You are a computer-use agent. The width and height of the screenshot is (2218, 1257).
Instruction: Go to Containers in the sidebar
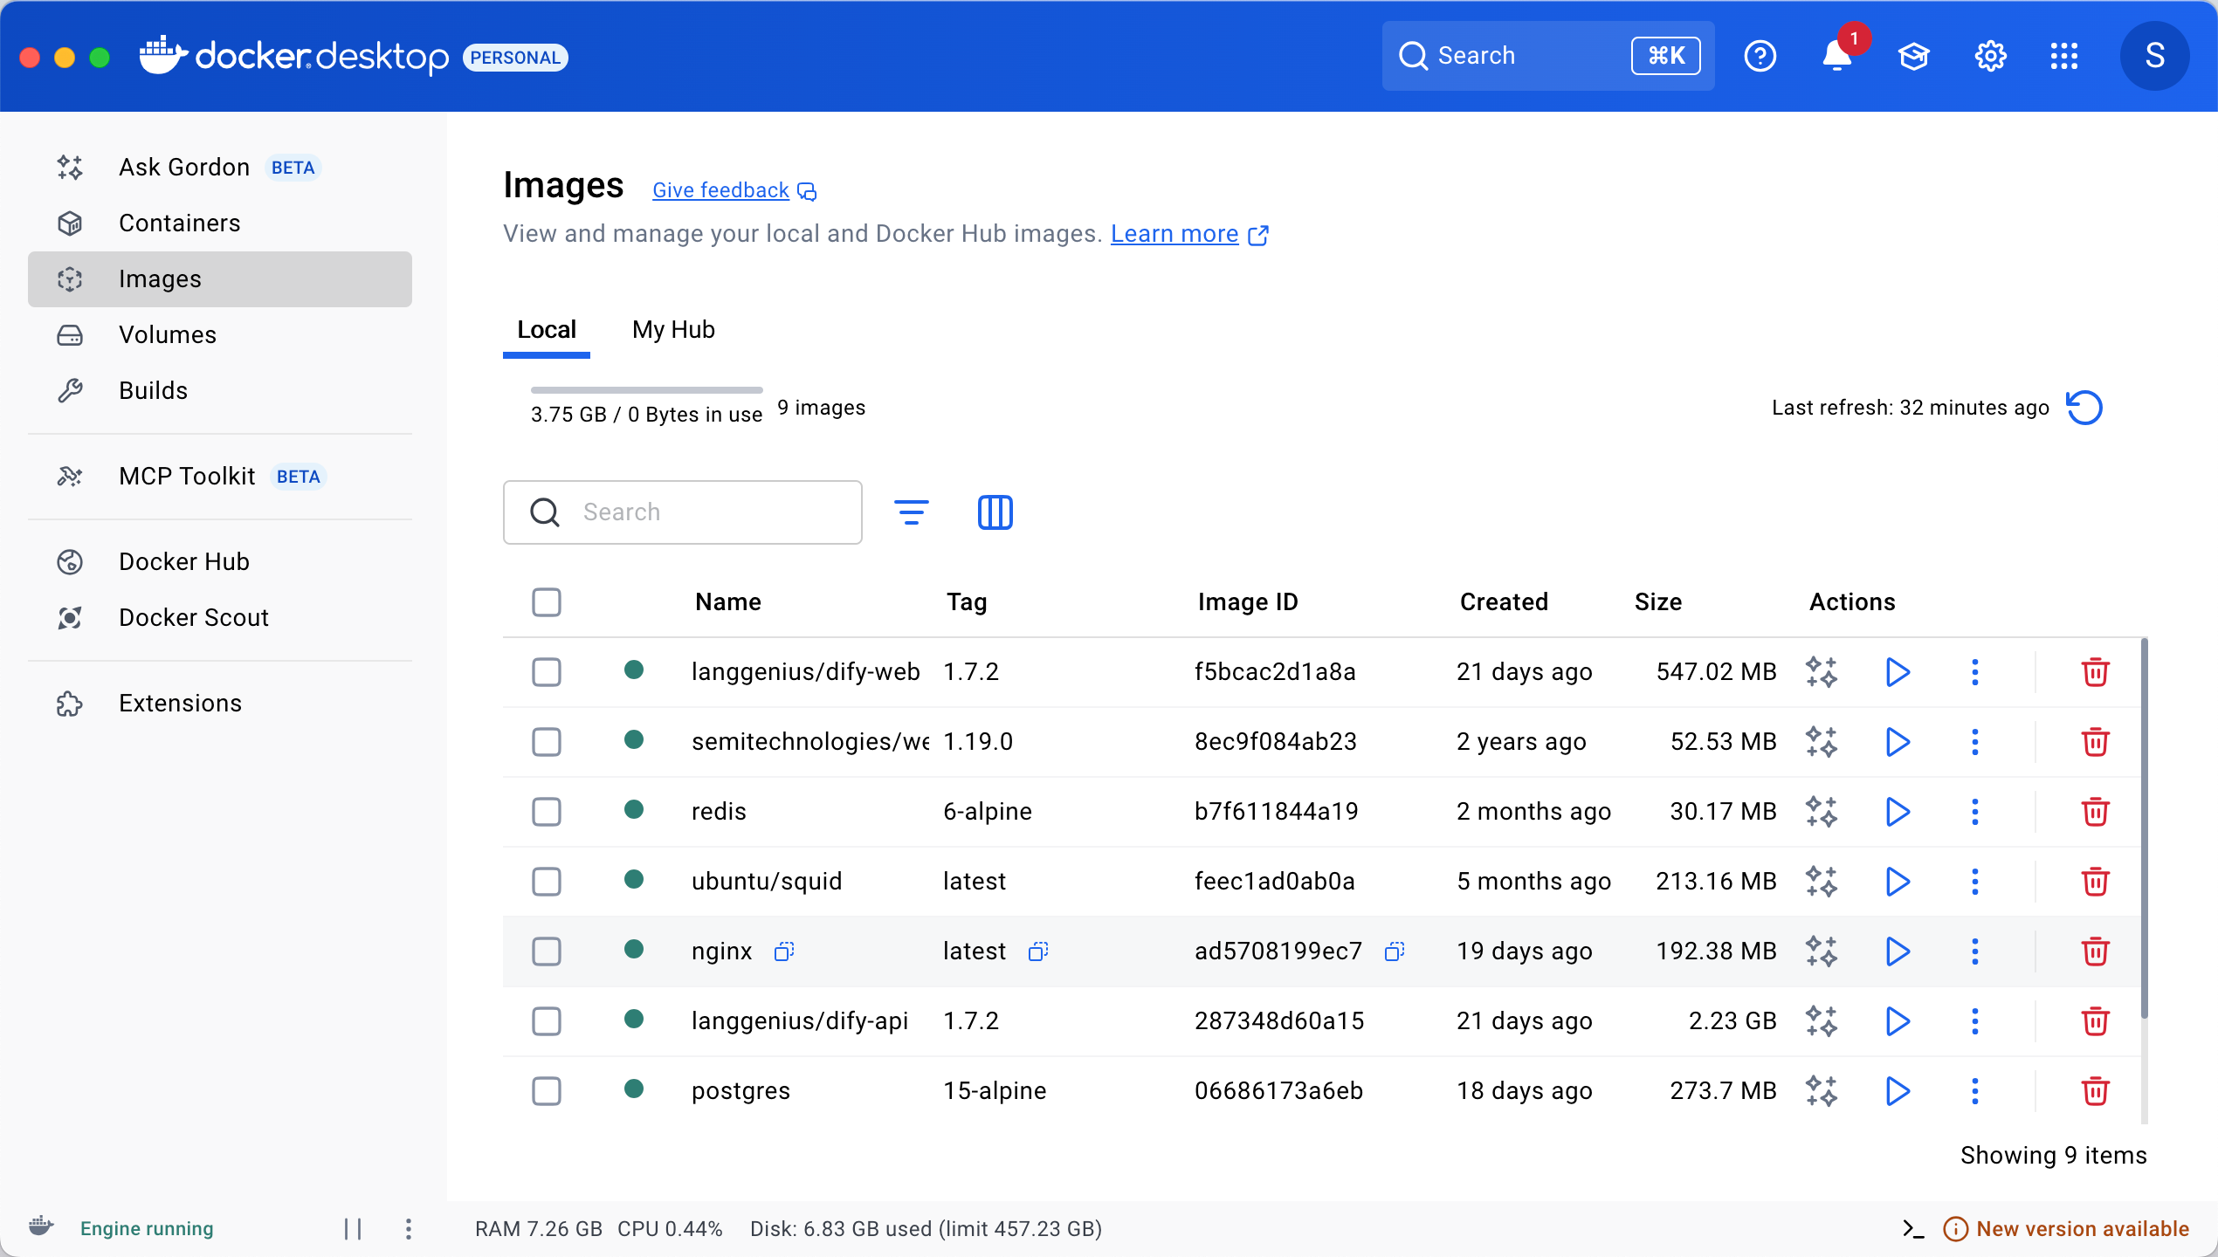coord(220,223)
